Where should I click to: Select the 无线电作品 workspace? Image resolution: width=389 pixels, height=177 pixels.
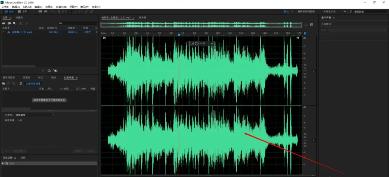[329, 11]
